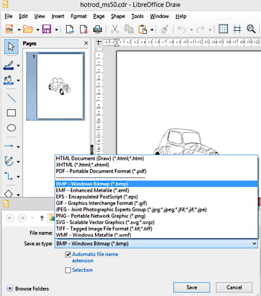Expand the fill color dropdown arrow
The height and width of the screenshot is (296, 261).
[x=18, y=80]
